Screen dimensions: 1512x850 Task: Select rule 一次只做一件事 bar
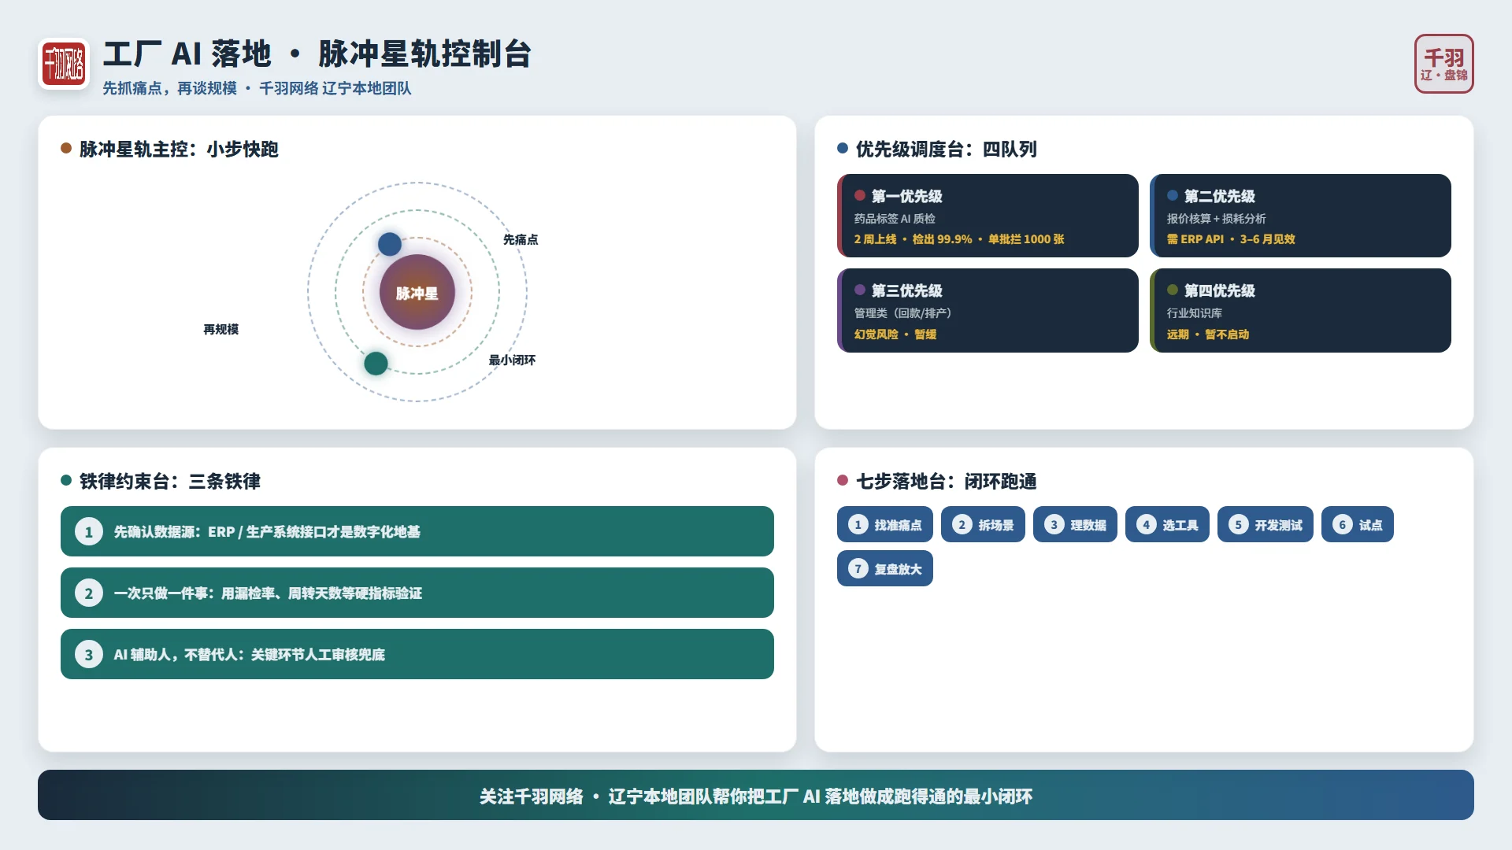pyautogui.click(x=417, y=593)
